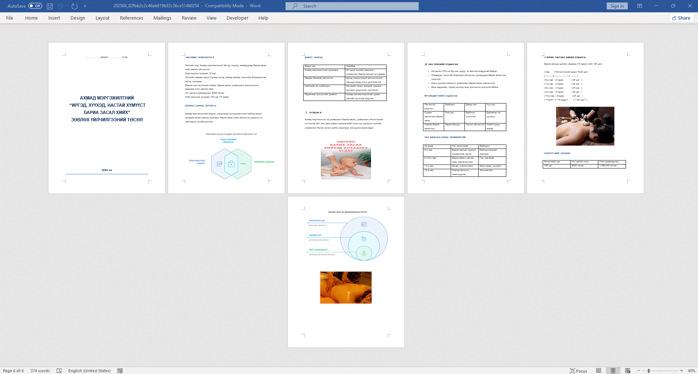Click the Undo icon
The height and width of the screenshot is (374, 698).
[60, 6]
